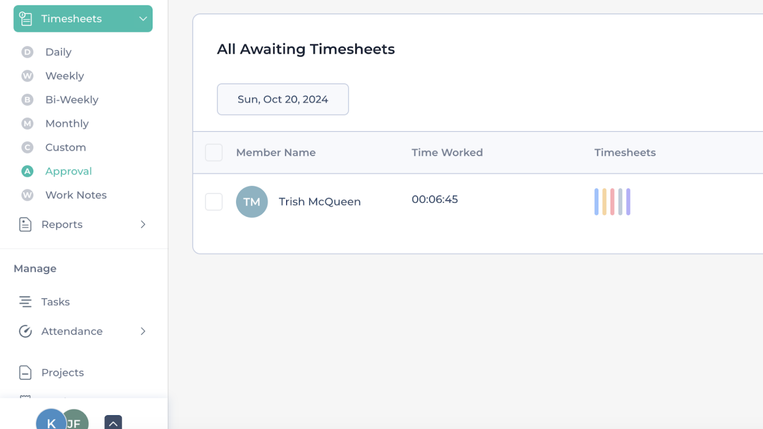Open the Weekly timesheets view

click(65, 76)
